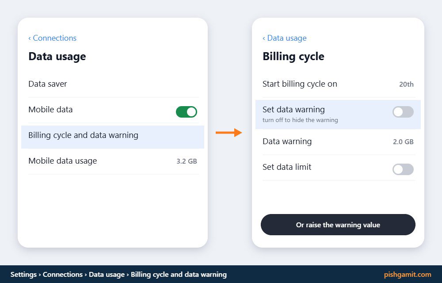The image size is (442, 283).
Task: Select the 20th billing day value
Action: 406,84
